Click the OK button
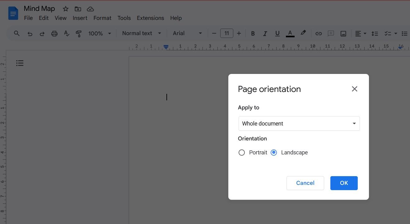Viewport: 410px width, 224px height. (344, 183)
